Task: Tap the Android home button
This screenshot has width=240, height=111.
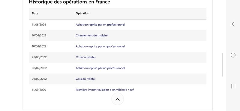Action: click(233, 55)
